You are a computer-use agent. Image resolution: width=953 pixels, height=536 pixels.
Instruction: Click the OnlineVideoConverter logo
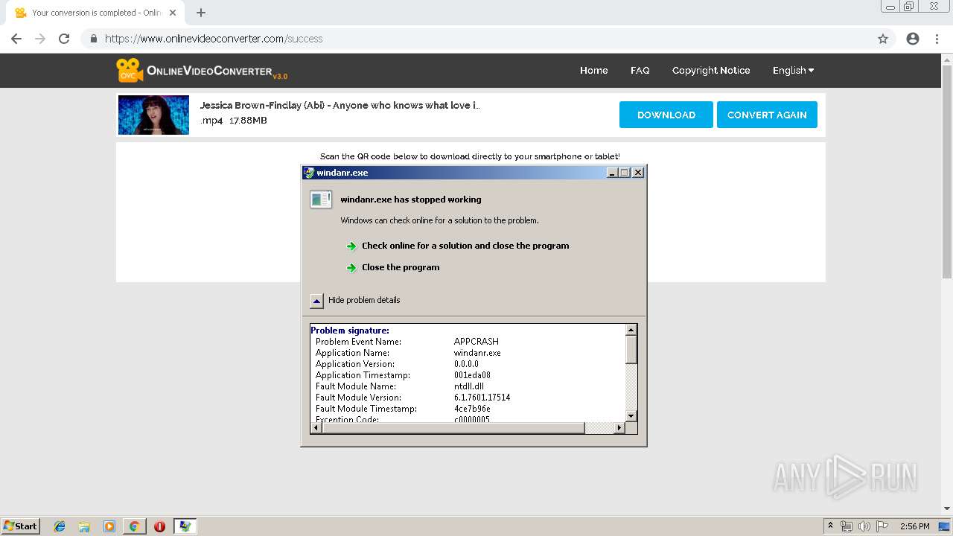pos(202,70)
